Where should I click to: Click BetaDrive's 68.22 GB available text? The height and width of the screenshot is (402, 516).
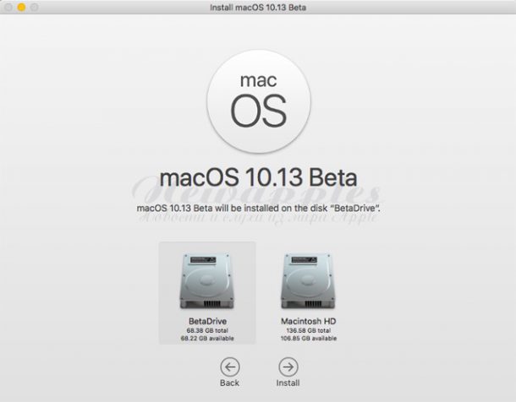click(207, 338)
